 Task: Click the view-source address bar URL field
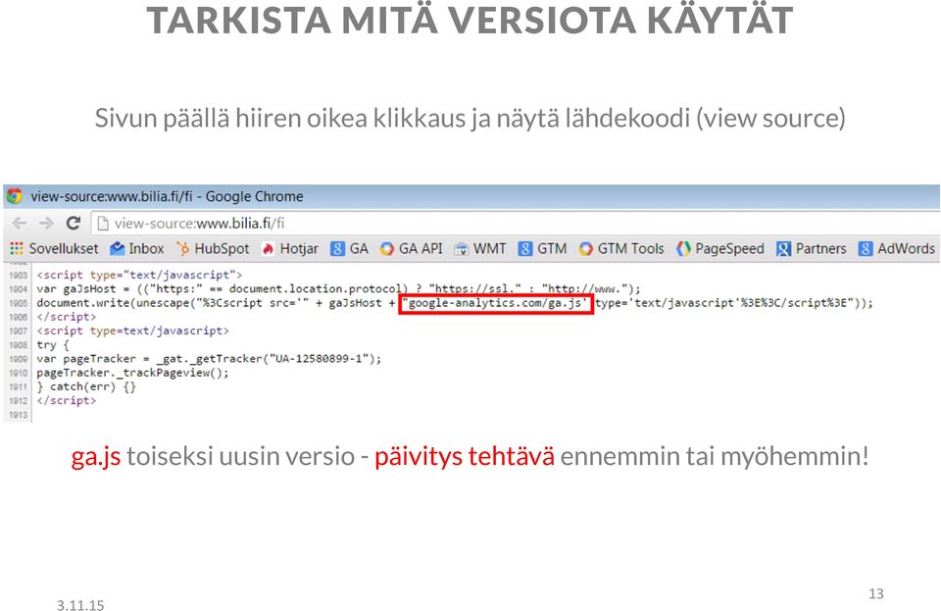click(x=516, y=224)
